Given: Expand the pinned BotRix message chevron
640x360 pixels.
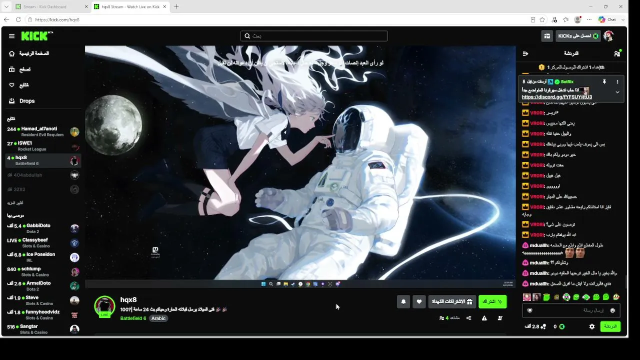Looking at the screenshot, I should coord(617,92).
